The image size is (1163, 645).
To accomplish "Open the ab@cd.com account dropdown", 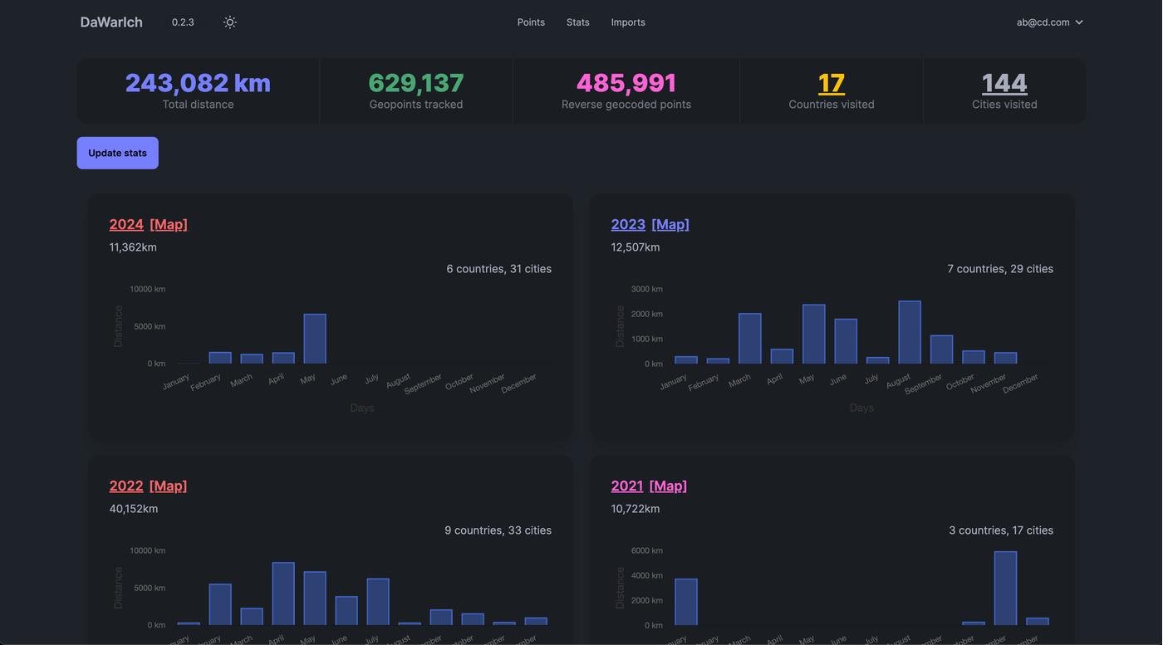I will click(1049, 22).
